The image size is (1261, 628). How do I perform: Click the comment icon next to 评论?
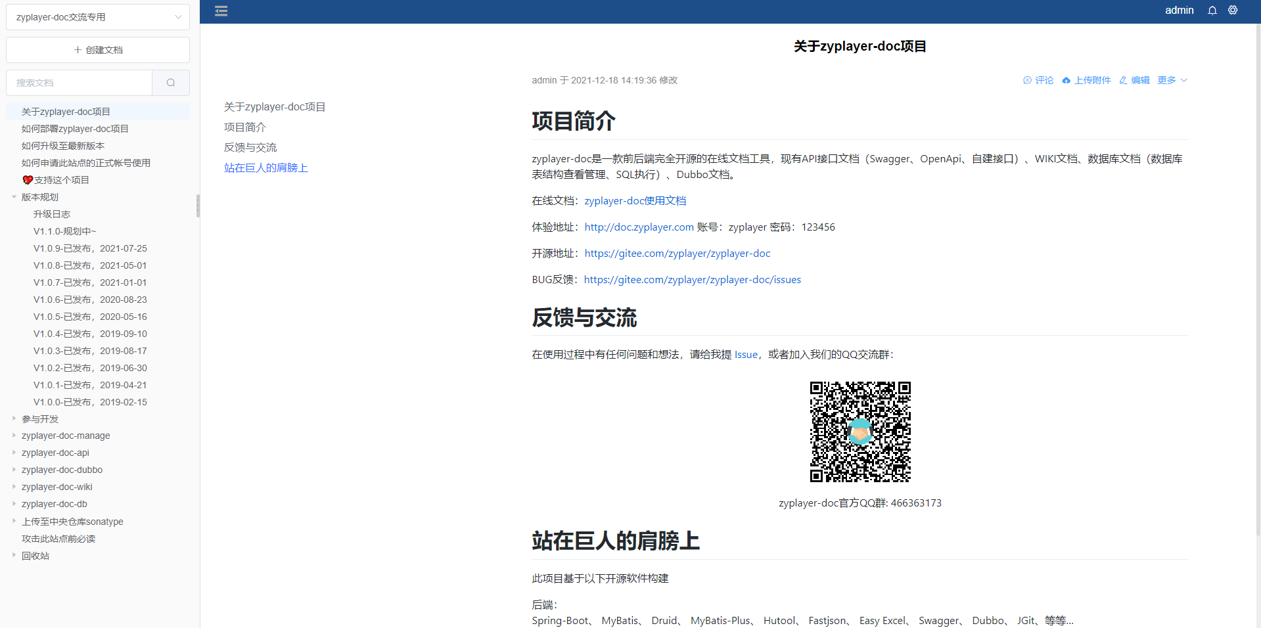point(1027,80)
